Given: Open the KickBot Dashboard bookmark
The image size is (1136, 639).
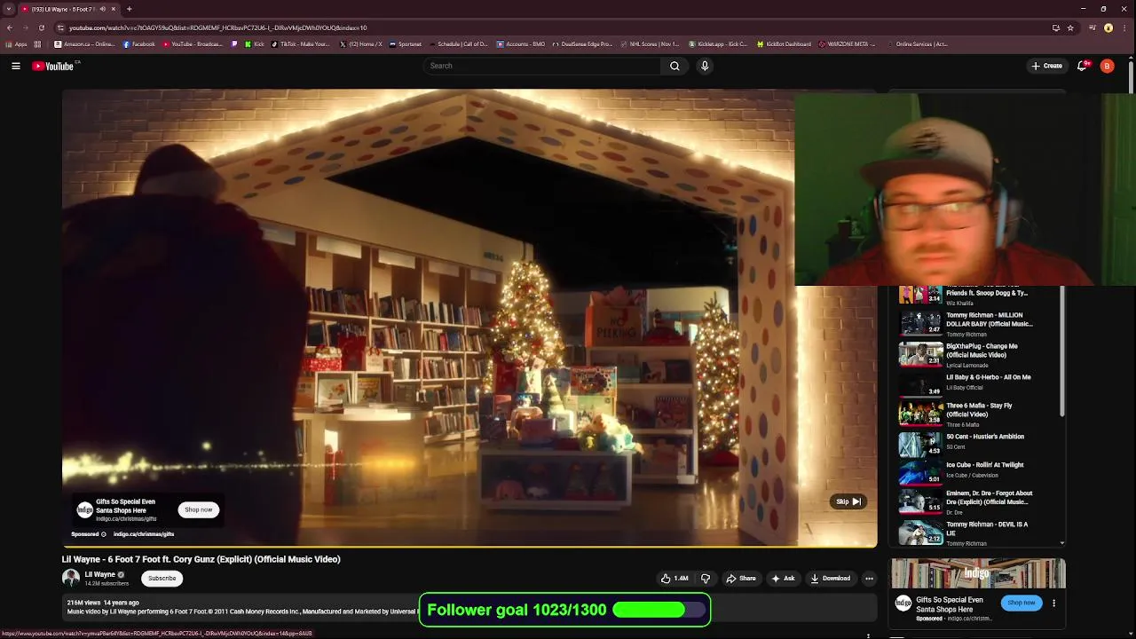Looking at the screenshot, I should pos(784,43).
